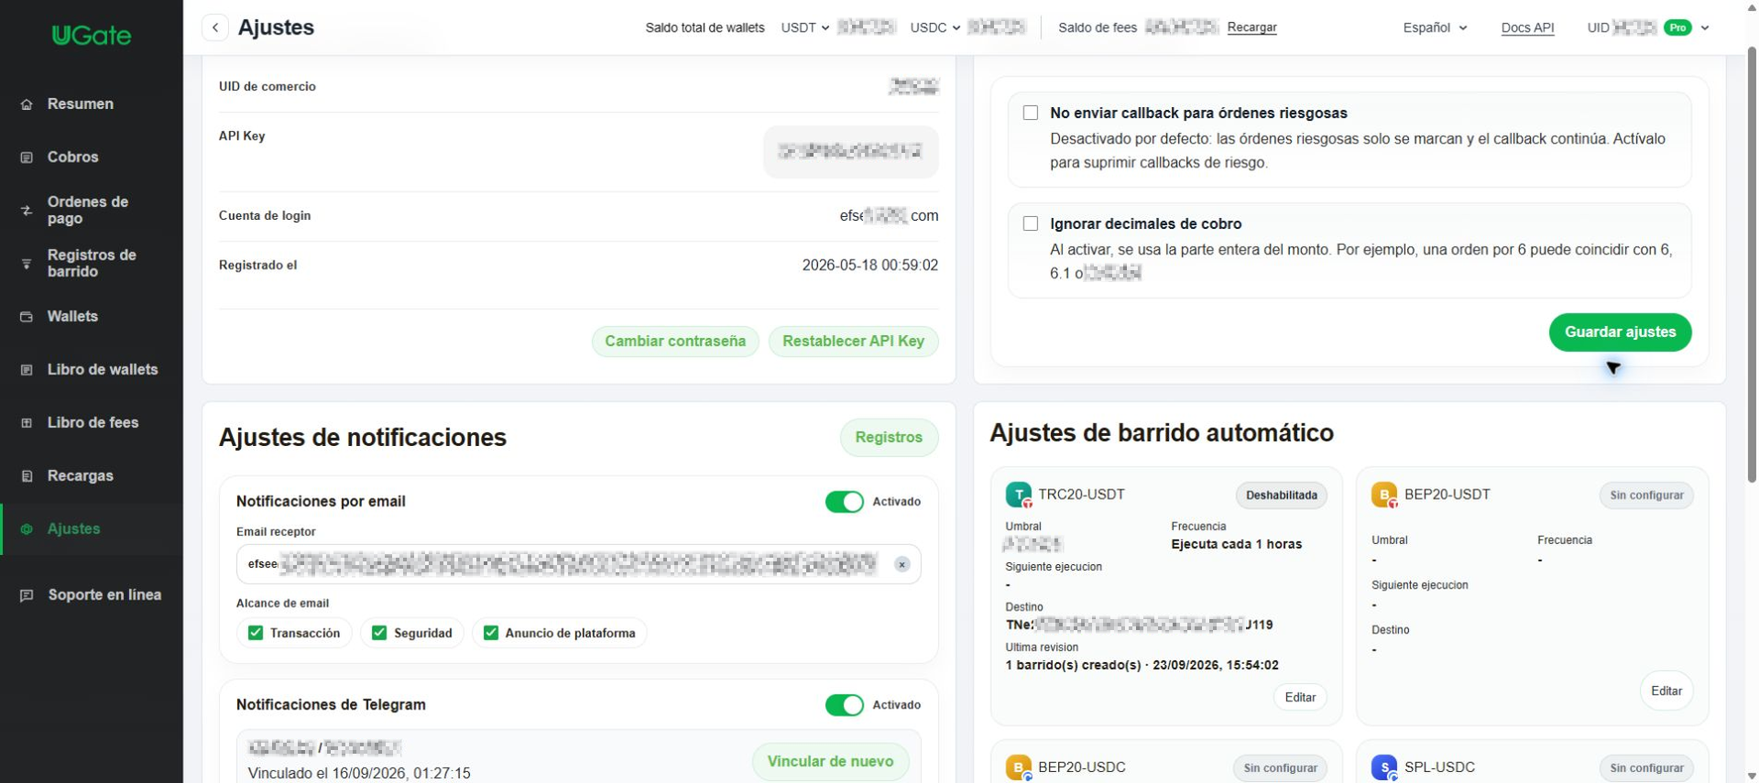Image resolution: width=1759 pixels, height=783 pixels.
Task: Click the Ordenes de pago transfer icon
Action: point(27,211)
